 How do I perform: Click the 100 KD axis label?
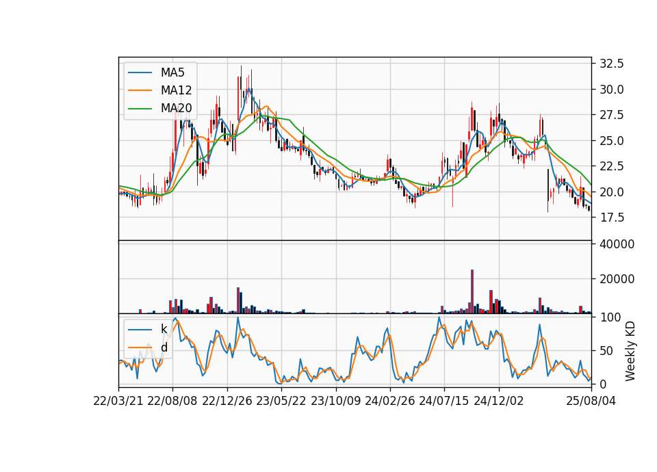[610, 317]
